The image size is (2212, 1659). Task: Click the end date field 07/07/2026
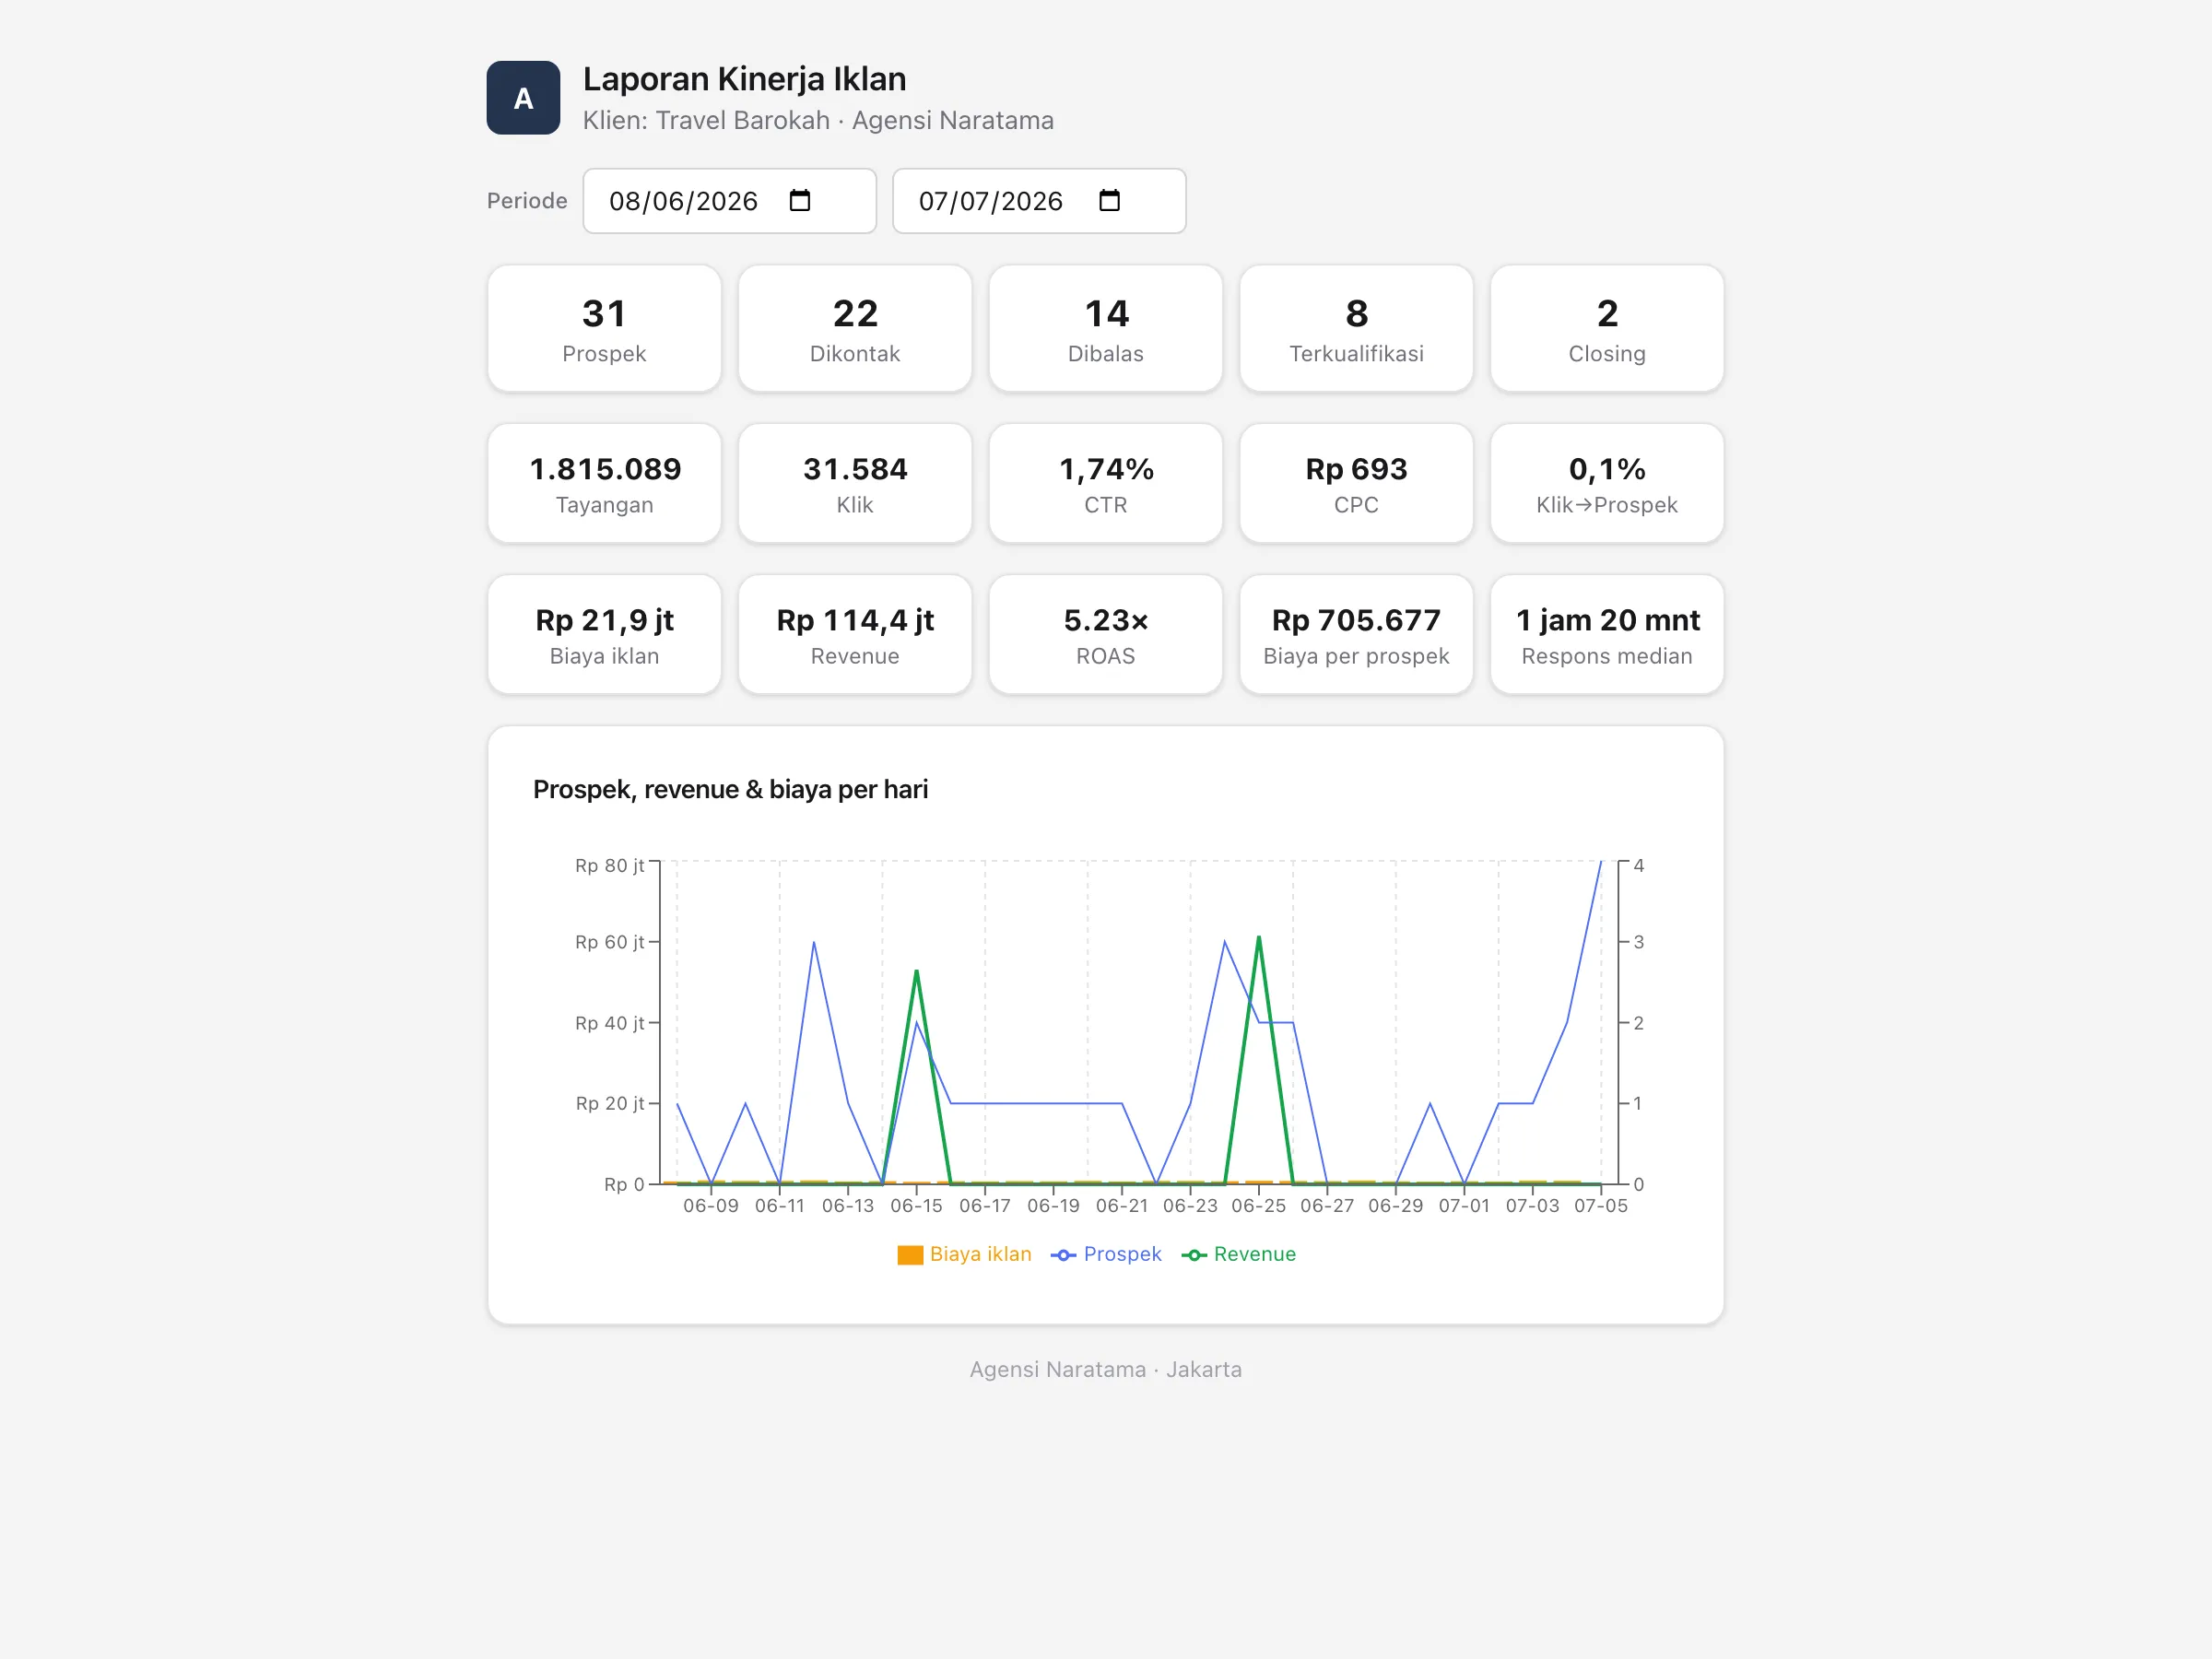(1039, 201)
